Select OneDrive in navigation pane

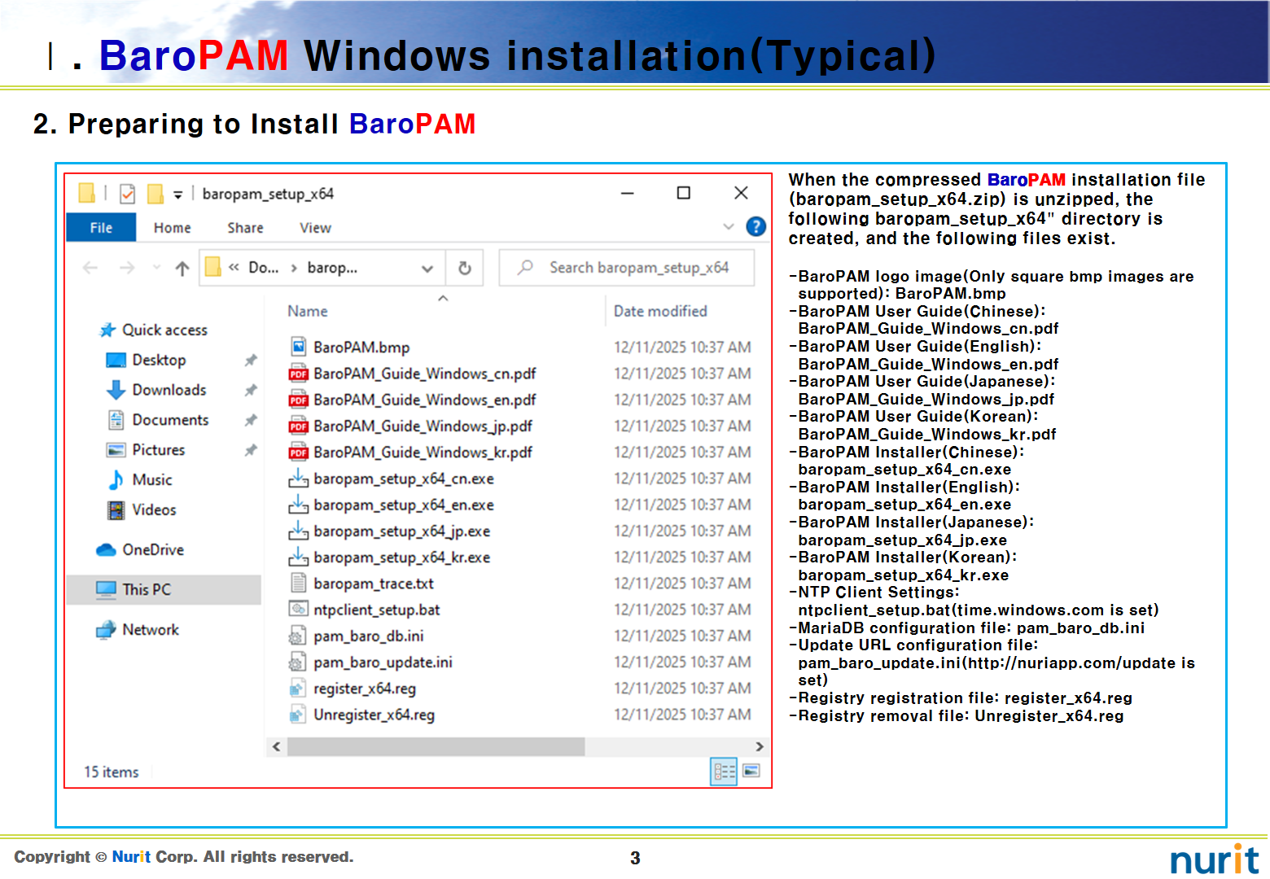point(153,550)
